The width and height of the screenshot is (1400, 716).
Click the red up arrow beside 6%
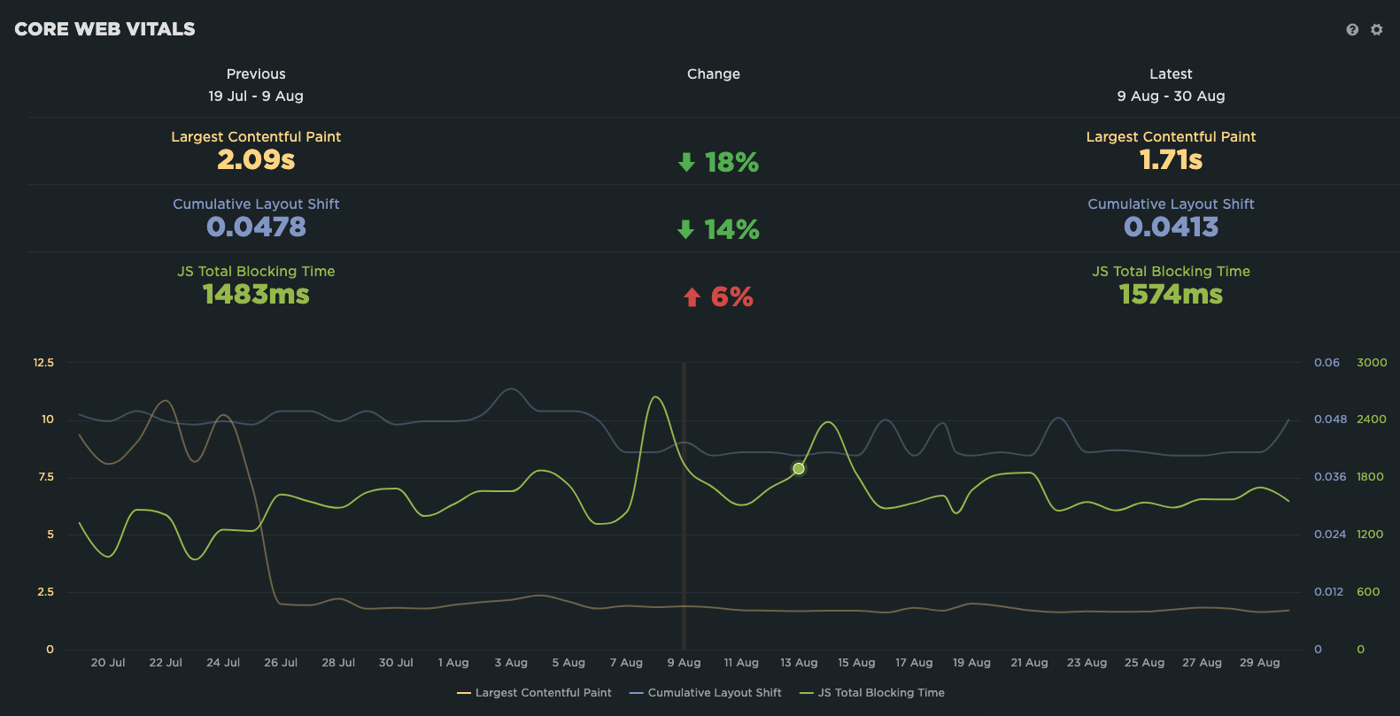(x=692, y=297)
